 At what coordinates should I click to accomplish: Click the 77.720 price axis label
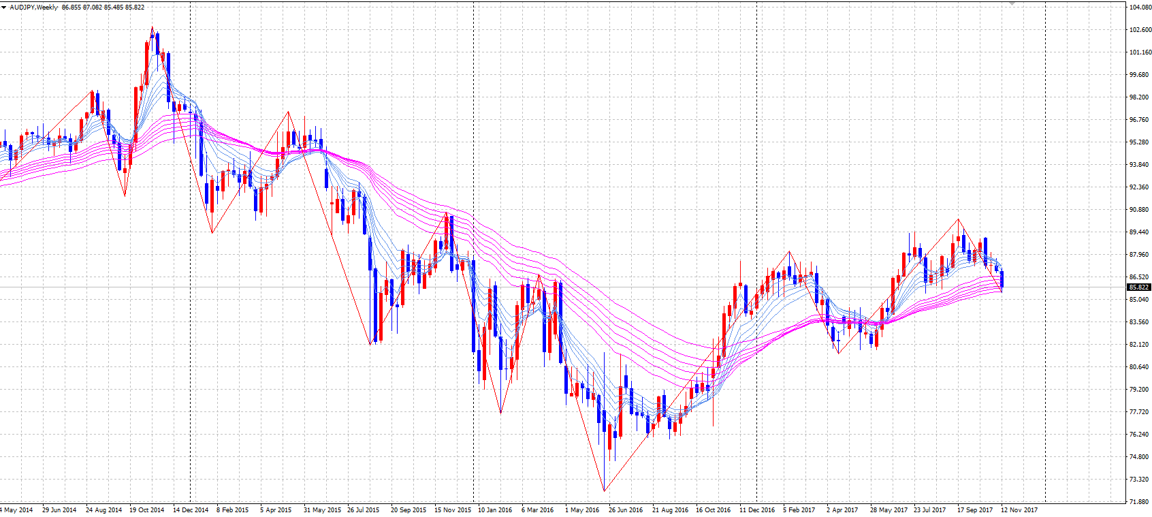tap(1139, 412)
